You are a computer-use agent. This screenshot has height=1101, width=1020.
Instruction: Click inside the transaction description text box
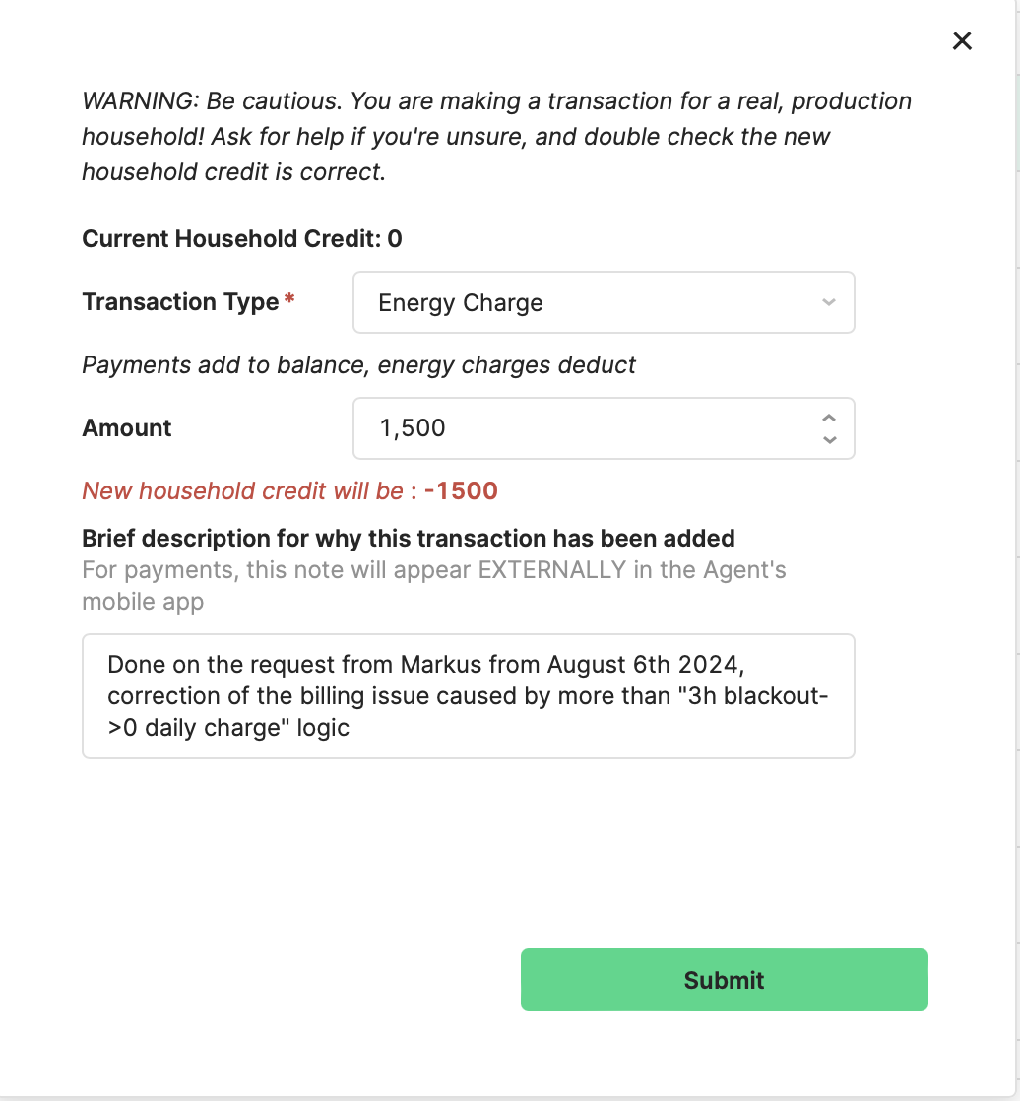(x=469, y=696)
